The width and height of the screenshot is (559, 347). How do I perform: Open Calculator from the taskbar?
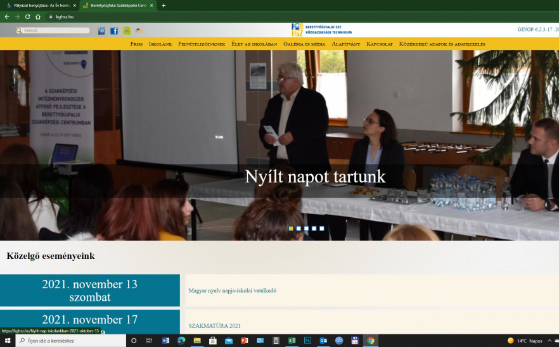click(276, 341)
